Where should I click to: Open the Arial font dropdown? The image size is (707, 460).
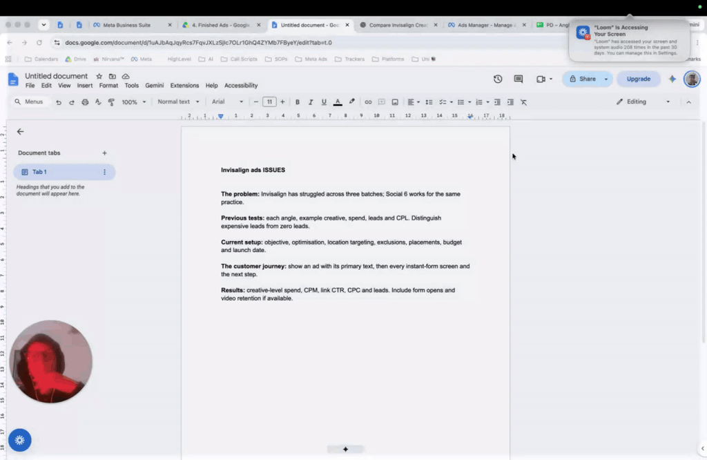tap(227, 102)
